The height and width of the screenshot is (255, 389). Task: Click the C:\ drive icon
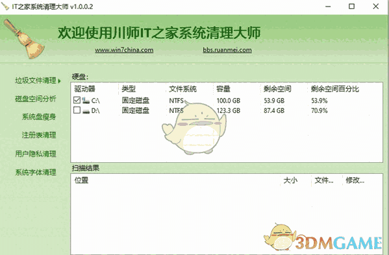[86, 101]
